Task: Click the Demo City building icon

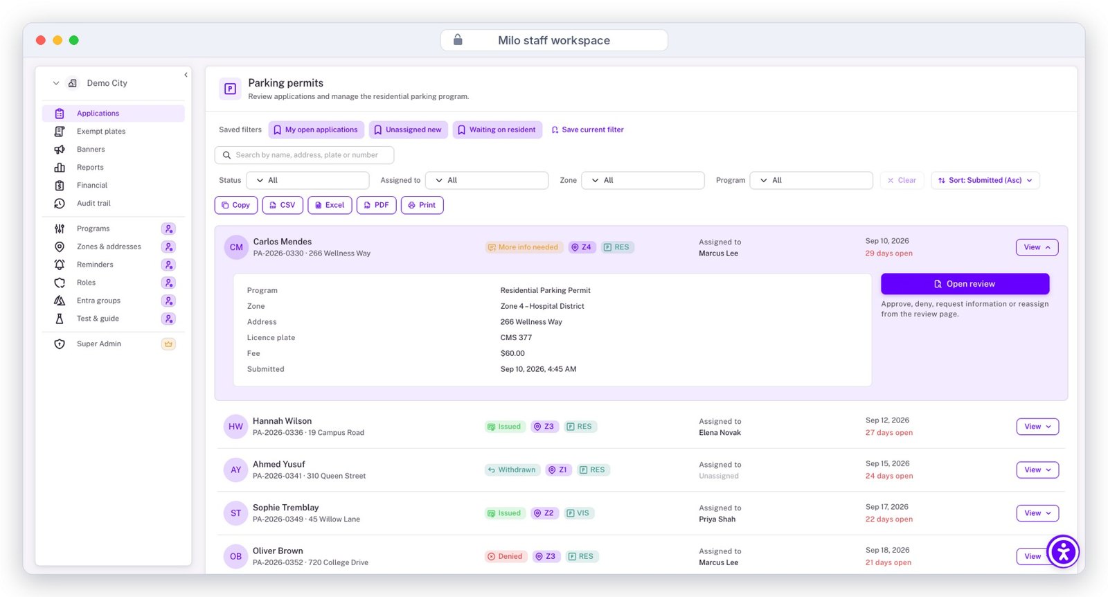Action: point(73,83)
